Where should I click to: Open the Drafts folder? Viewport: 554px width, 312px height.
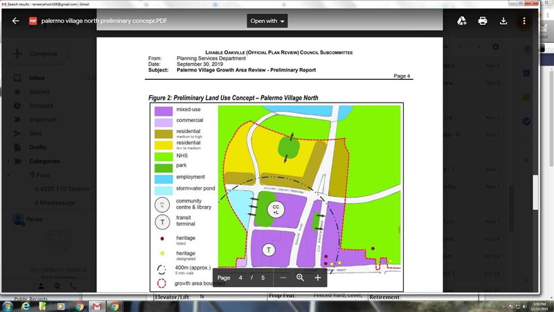point(37,148)
